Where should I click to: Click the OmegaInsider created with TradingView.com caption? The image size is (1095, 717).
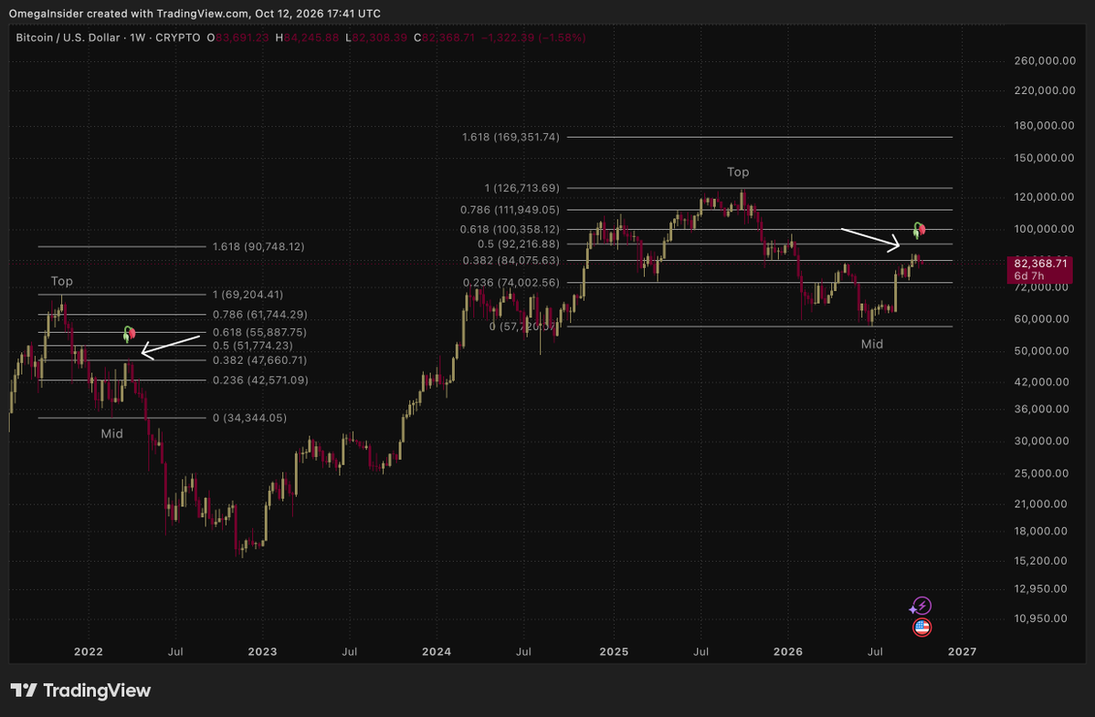[x=195, y=14]
